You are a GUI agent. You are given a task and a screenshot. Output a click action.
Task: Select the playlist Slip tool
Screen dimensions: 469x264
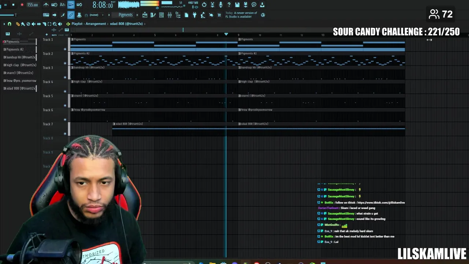tap(39, 24)
